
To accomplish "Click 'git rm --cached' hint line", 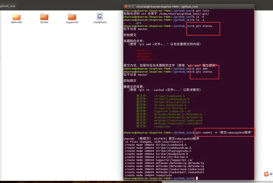I will coord(165,90).
